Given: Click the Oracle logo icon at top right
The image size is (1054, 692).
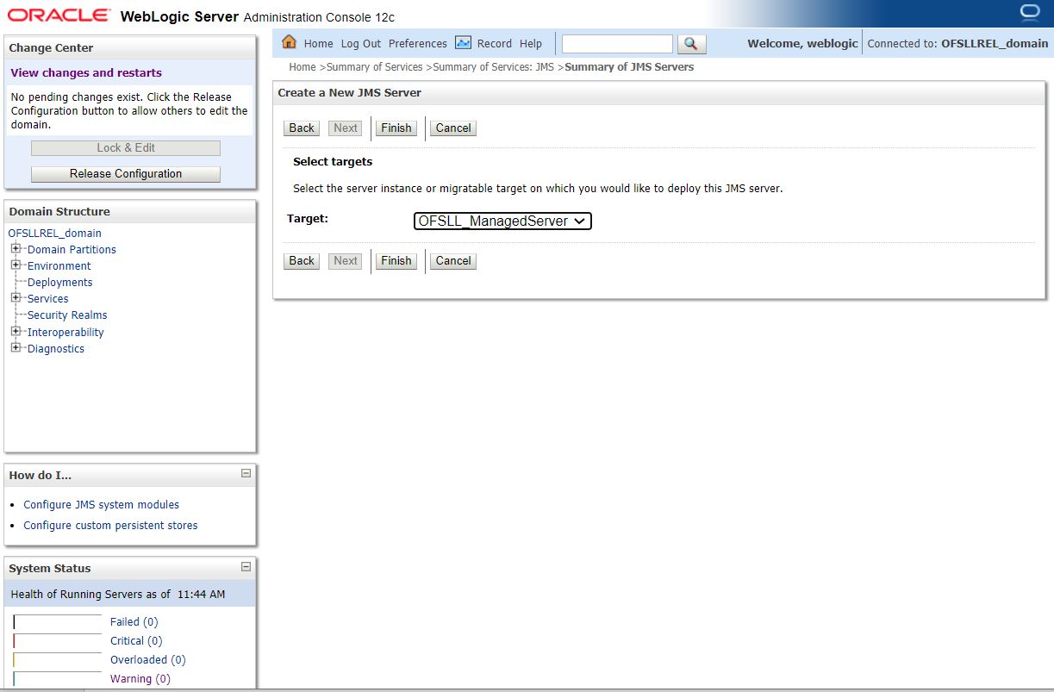Looking at the screenshot, I should click(x=1029, y=11).
